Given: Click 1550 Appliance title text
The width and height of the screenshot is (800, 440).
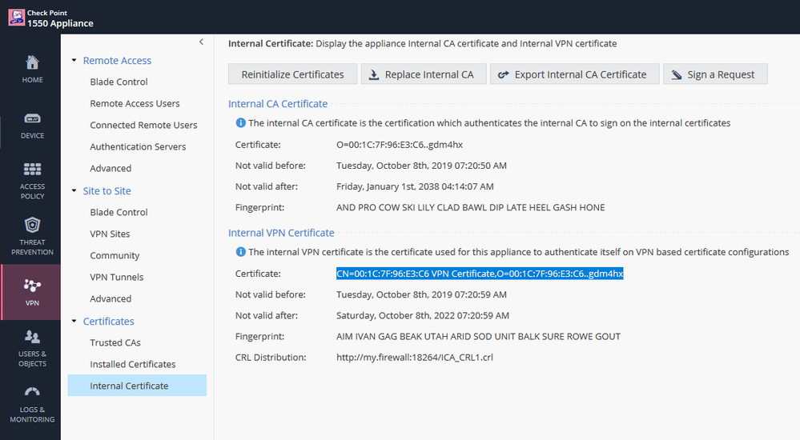Looking at the screenshot, I should coord(60,23).
